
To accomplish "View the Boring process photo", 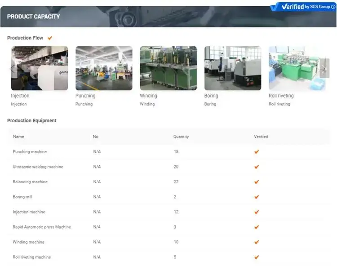I will click(x=233, y=68).
